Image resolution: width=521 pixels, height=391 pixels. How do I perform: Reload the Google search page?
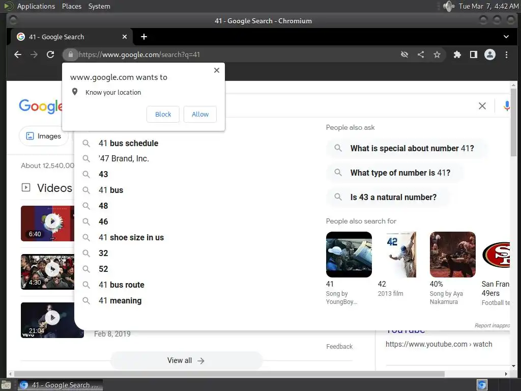pyautogui.click(x=50, y=54)
